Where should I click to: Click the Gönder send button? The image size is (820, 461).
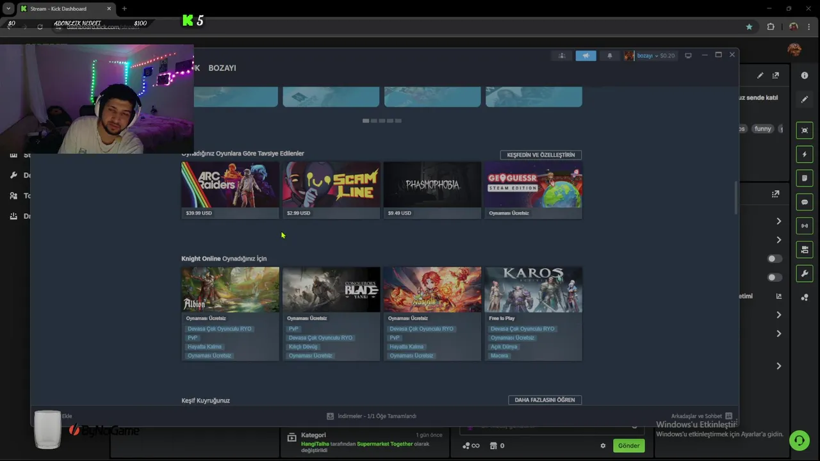tap(628, 446)
